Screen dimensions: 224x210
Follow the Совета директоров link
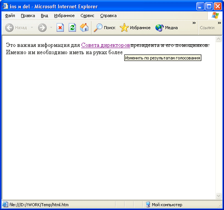pyautogui.click(x=105, y=45)
